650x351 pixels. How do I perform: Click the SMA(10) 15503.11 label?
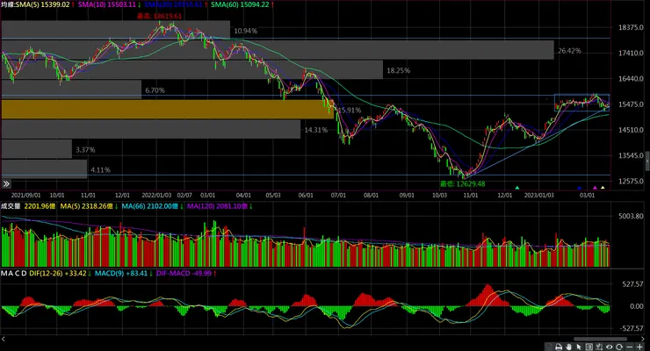[107, 4]
